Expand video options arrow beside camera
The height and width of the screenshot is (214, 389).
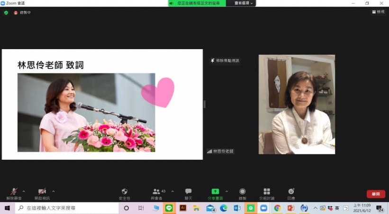tap(53, 191)
